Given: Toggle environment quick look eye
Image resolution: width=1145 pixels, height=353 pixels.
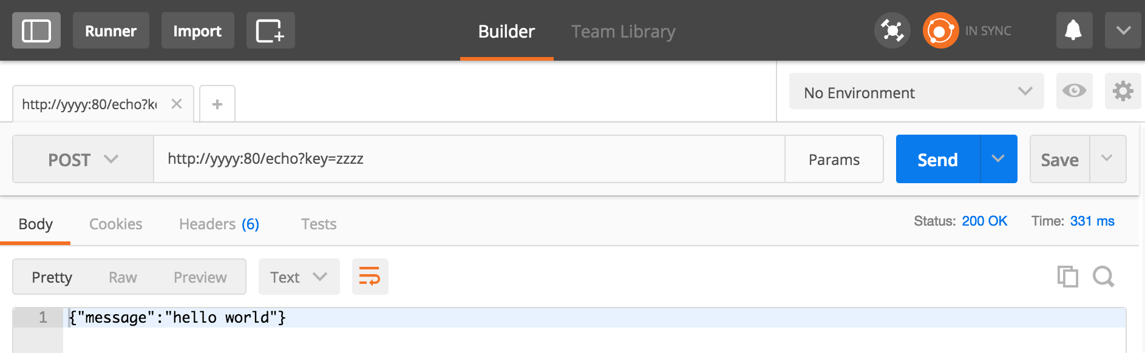Looking at the screenshot, I should pos(1074,91).
